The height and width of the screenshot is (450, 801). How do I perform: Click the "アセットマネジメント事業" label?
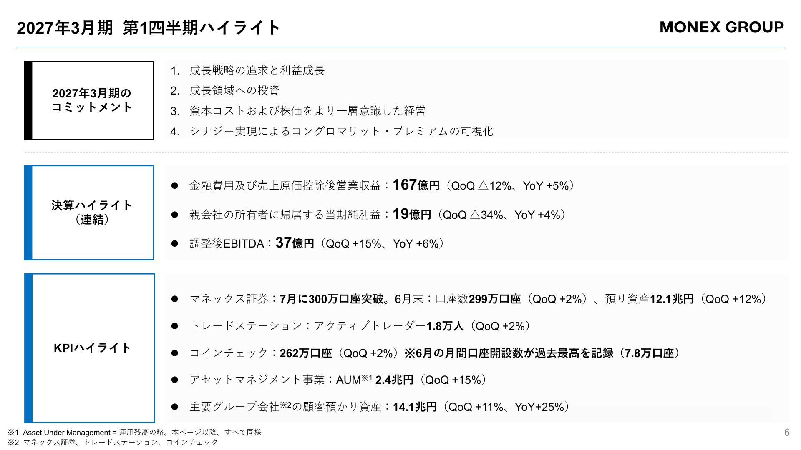click(257, 380)
